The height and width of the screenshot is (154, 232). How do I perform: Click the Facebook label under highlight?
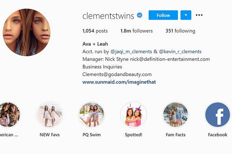tap(217, 135)
